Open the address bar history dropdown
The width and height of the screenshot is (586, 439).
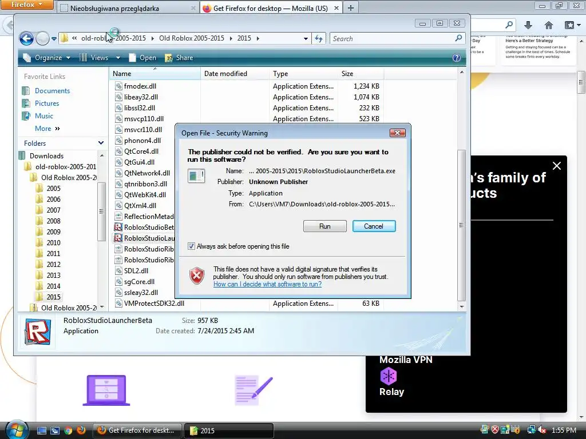pos(306,38)
